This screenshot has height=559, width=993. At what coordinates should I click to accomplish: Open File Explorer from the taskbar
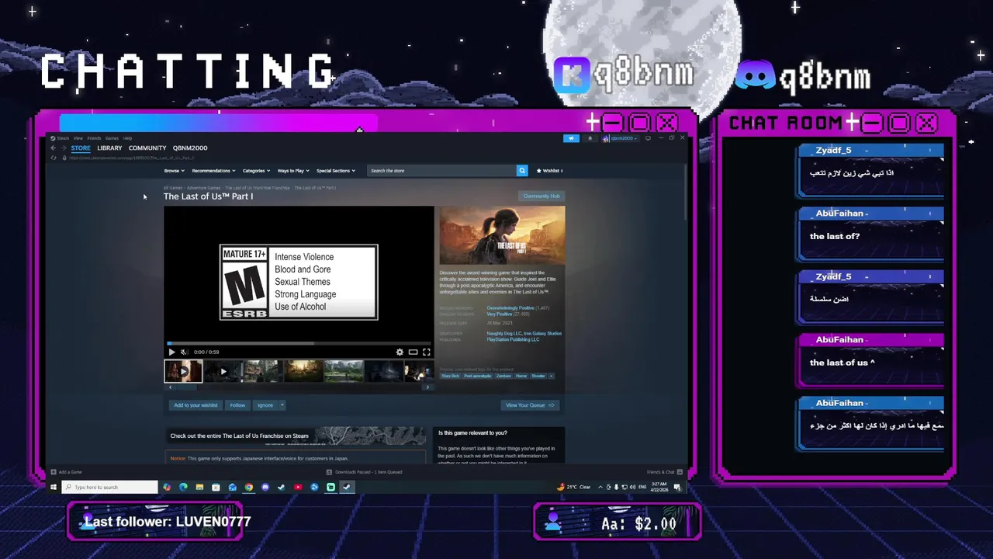pos(199,487)
